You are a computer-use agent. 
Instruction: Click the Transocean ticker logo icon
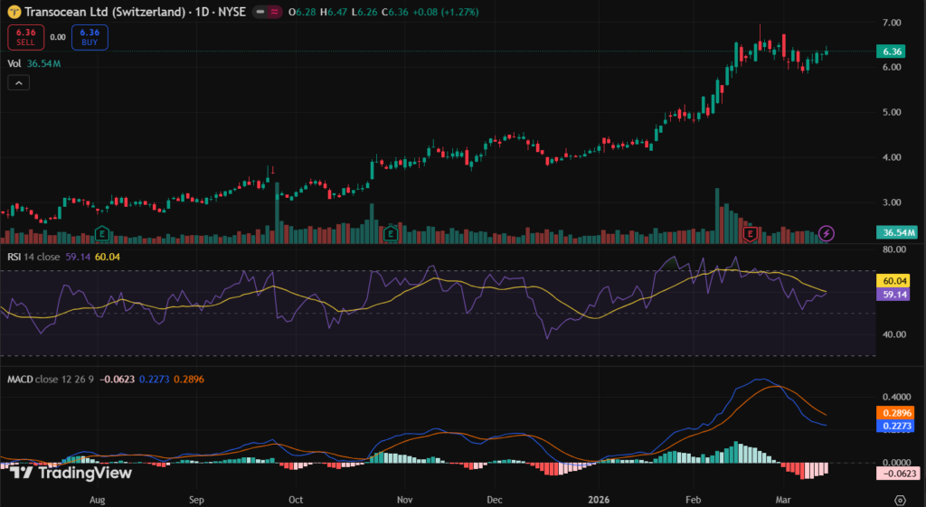tap(14, 12)
